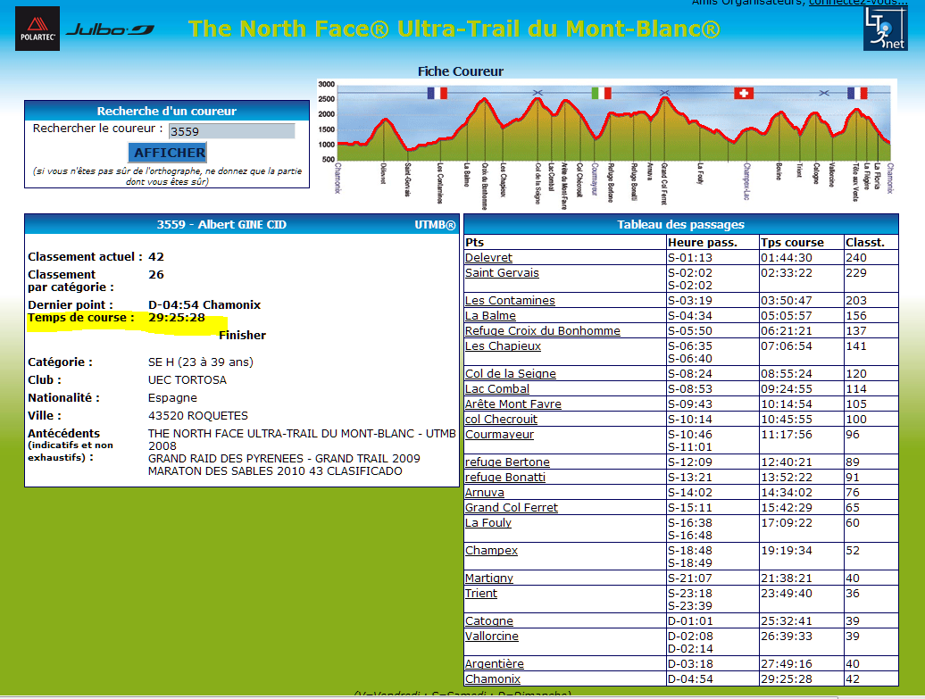Image resolution: width=925 pixels, height=699 pixels.
Task: Click the Delevret course time 01:44:30
Action: (x=787, y=258)
